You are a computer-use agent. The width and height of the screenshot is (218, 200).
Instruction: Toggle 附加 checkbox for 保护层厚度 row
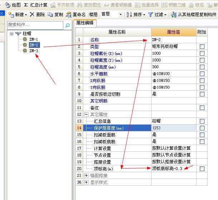[202, 128]
